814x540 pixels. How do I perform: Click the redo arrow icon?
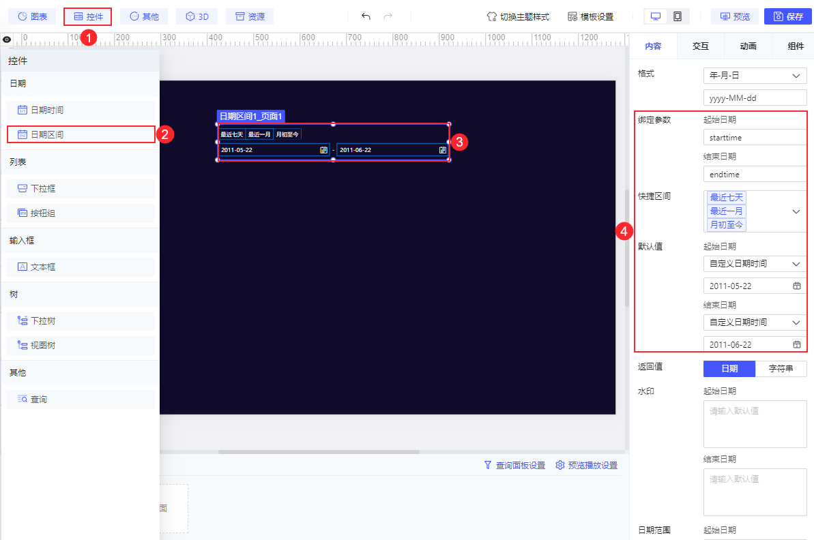point(388,16)
